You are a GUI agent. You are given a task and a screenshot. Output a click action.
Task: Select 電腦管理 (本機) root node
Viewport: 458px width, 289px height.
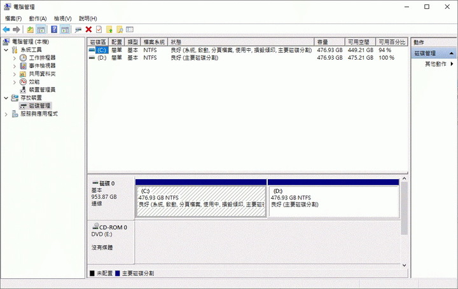click(31, 42)
